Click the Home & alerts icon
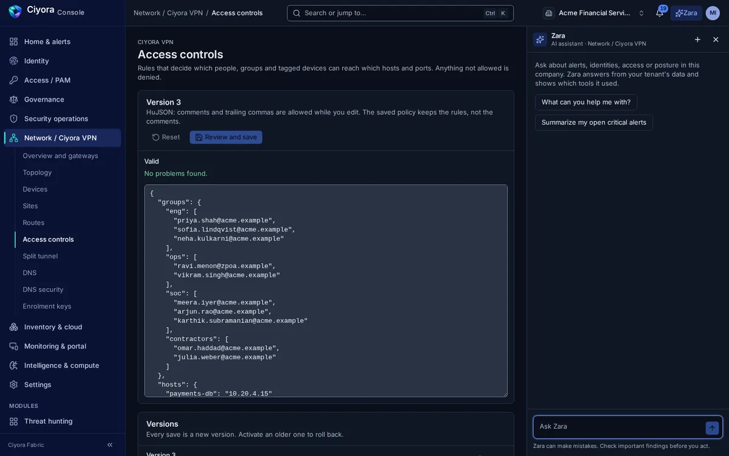 13,41
